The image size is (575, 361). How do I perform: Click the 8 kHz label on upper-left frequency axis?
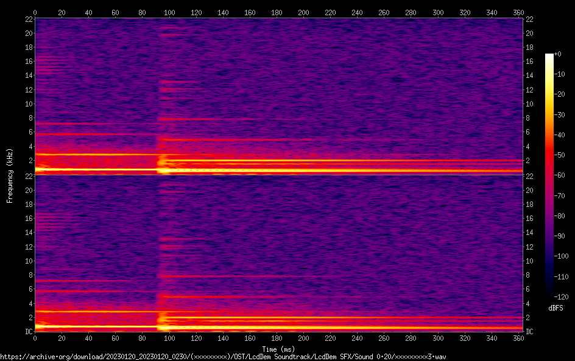tap(29, 118)
